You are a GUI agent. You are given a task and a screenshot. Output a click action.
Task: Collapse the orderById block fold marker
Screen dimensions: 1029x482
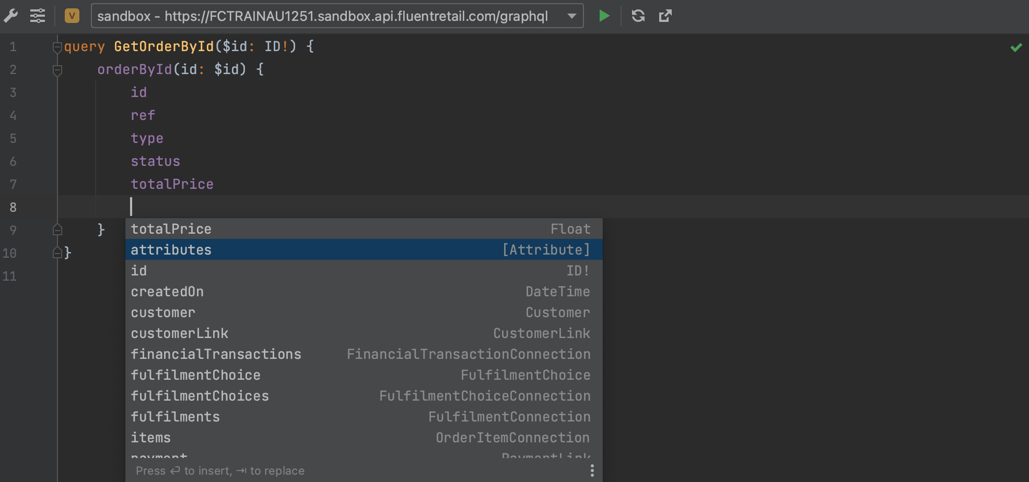point(57,70)
